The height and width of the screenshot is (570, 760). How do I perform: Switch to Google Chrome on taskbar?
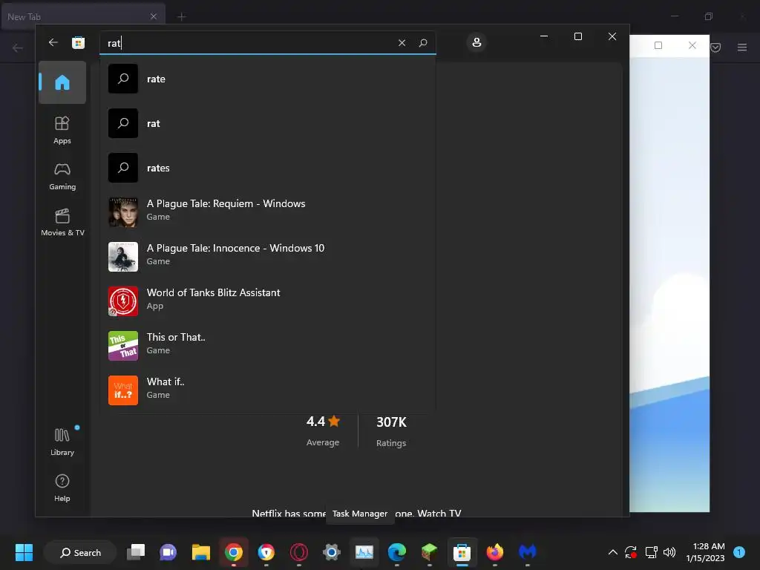point(234,552)
